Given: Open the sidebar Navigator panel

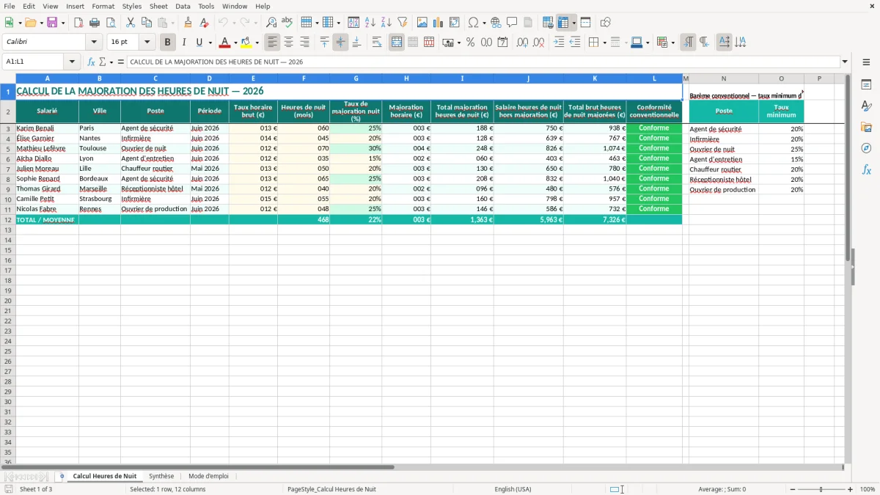Looking at the screenshot, I should (866, 149).
